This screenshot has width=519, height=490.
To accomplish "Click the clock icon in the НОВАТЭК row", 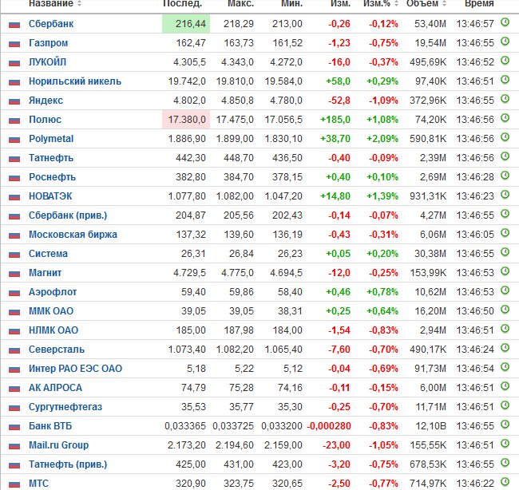I will pos(505,195).
